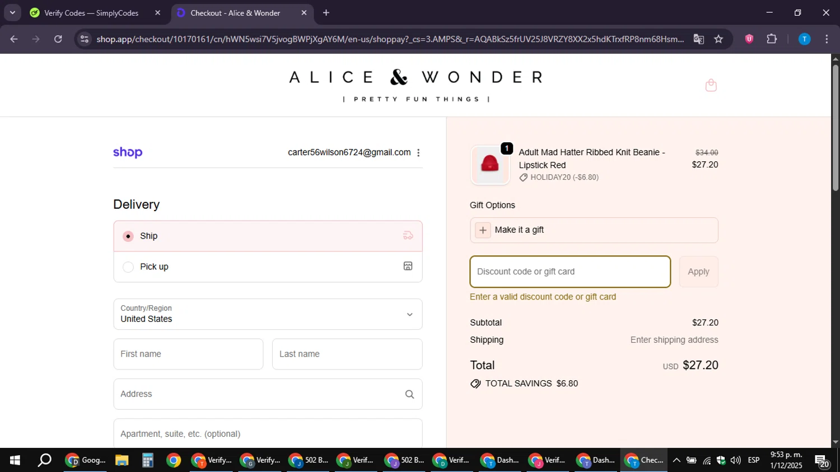Click the scrollbar down arrow
This screenshot has height=472, width=840.
click(836, 442)
